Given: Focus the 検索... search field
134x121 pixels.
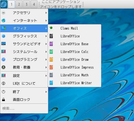Looking at the screenshot, I should tap(24, 108).
